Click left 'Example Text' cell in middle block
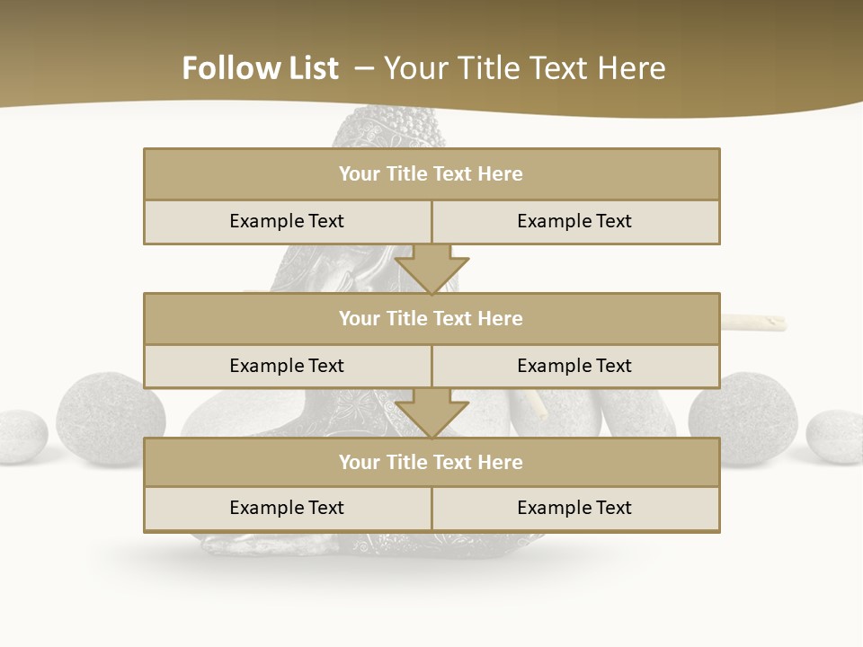This screenshot has height=647, width=863. [x=287, y=366]
